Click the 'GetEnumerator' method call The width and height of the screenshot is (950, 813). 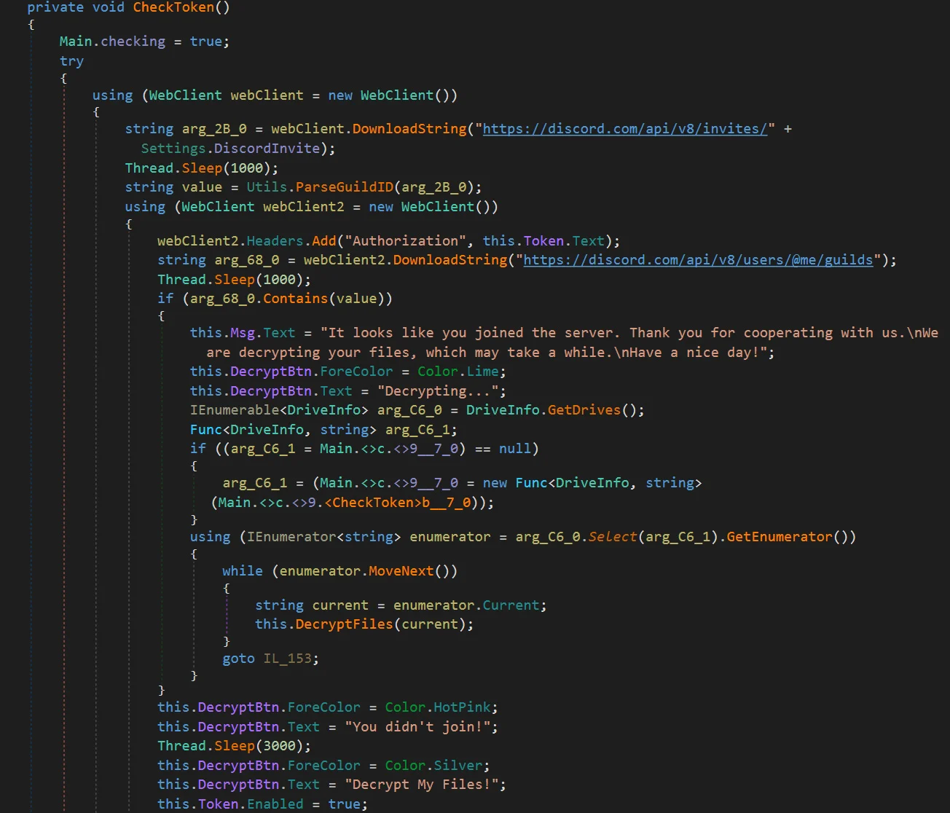pyautogui.click(x=780, y=537)
